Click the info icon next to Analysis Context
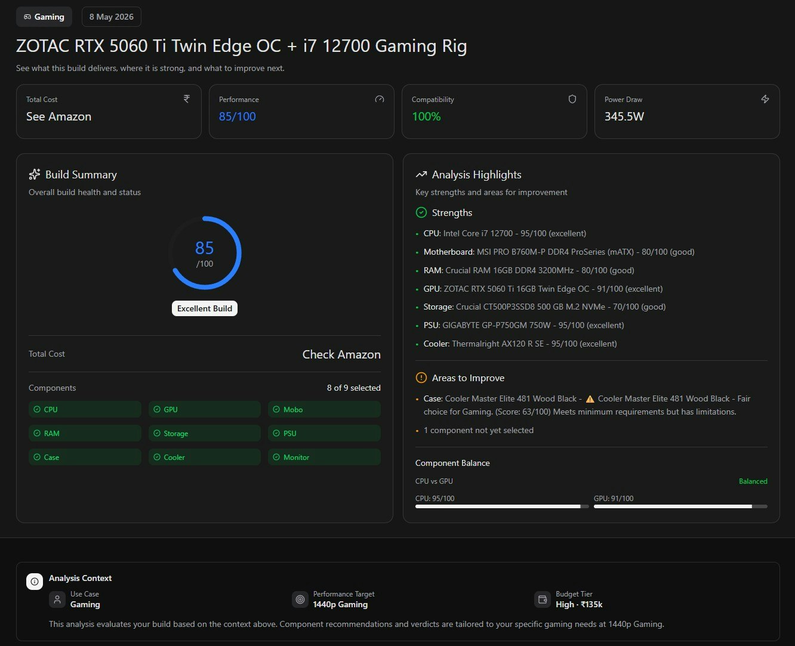795x646 pixels. tap(35, 582)
